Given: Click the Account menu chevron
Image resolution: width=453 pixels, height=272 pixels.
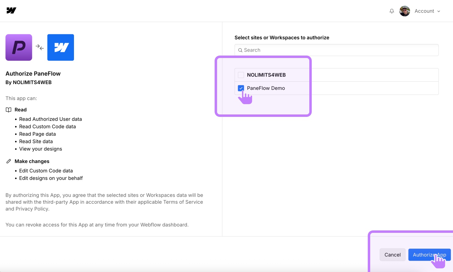Looking at the screenshot, I should pyautogui.click(x=439, y=11).
